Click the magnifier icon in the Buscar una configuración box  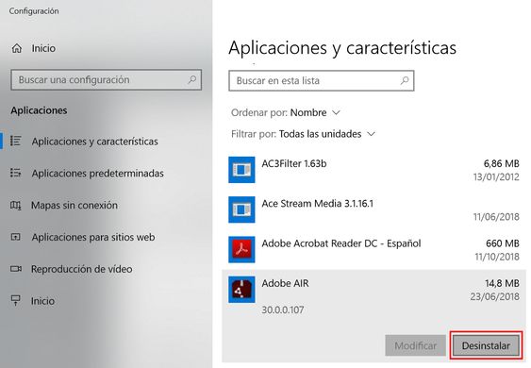point(192,79)
